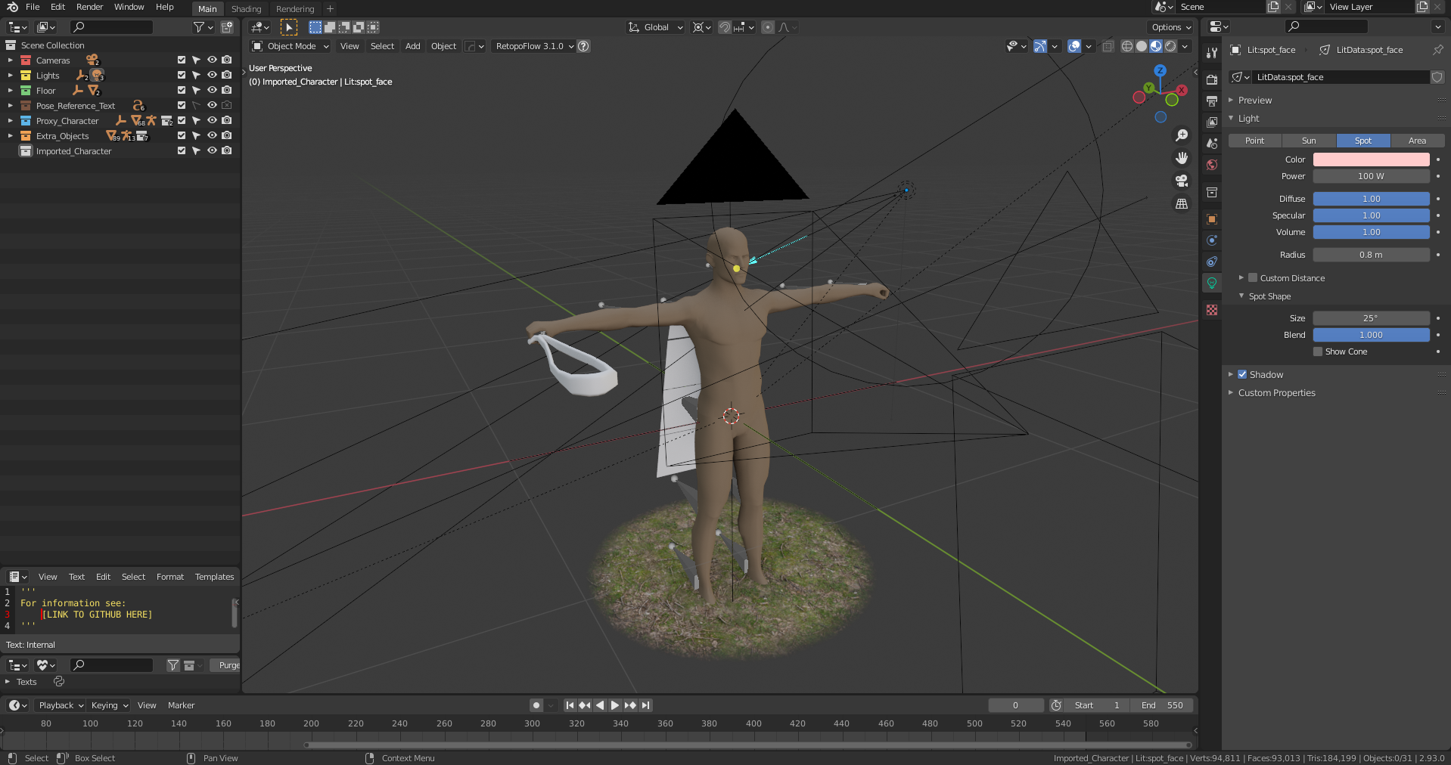Switch to the Rendering workspace tab
This screenshot has width=1451, height=765.
click(x=295, y=9)
